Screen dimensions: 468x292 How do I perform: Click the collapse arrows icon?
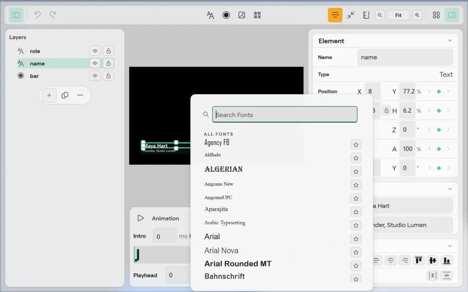tap(351, 15)
